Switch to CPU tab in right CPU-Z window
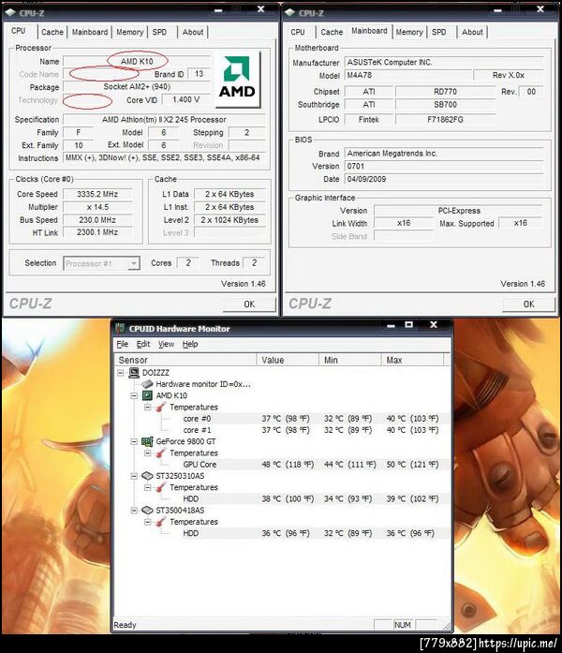The height and width of the screenshot is (653, 562). pyautogui.click(x=298, y=32)
